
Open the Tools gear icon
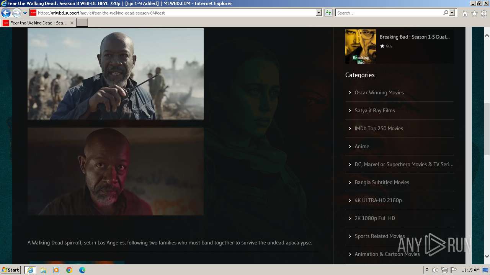pos(484,13)
